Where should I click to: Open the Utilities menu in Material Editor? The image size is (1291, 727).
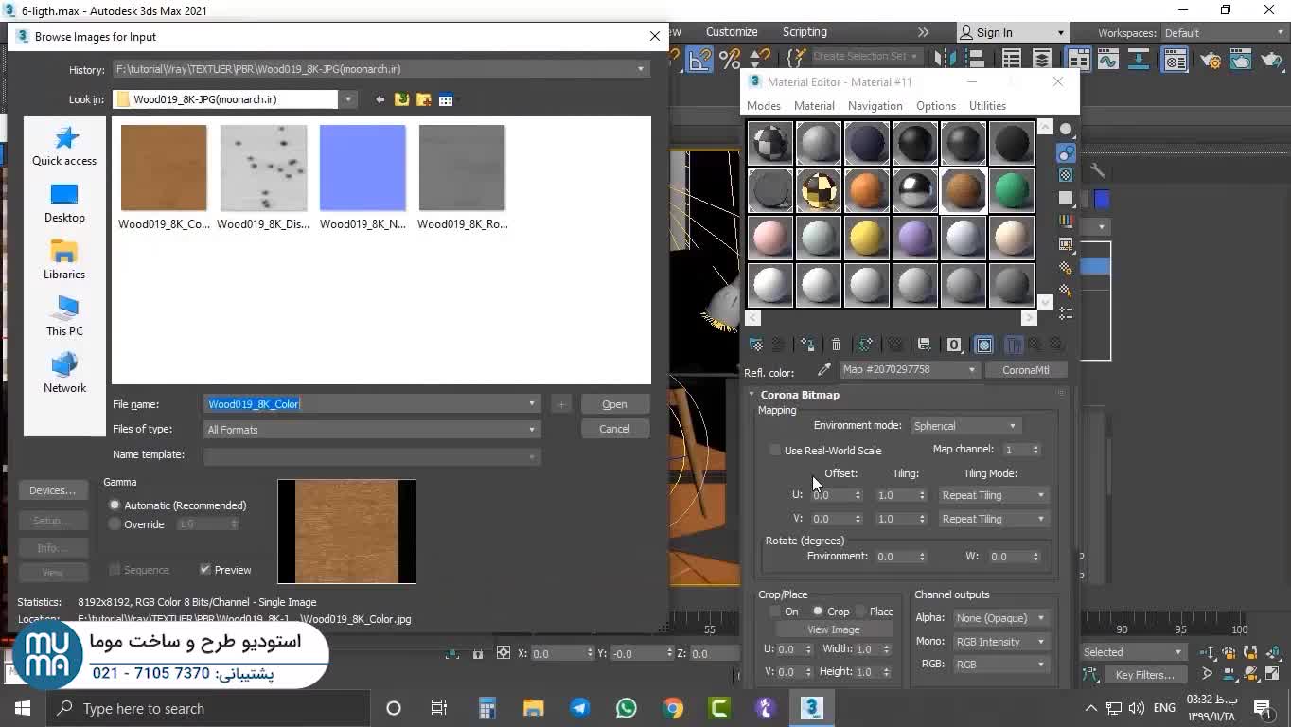(x=986, y=106)
